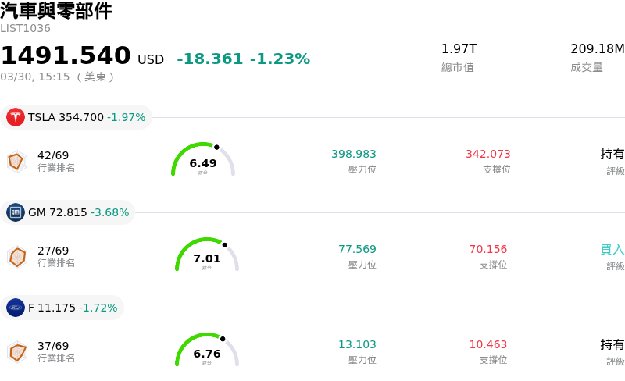Click the GM logo icon
Viewport: 625px width, 381px height.
[16, 212]
